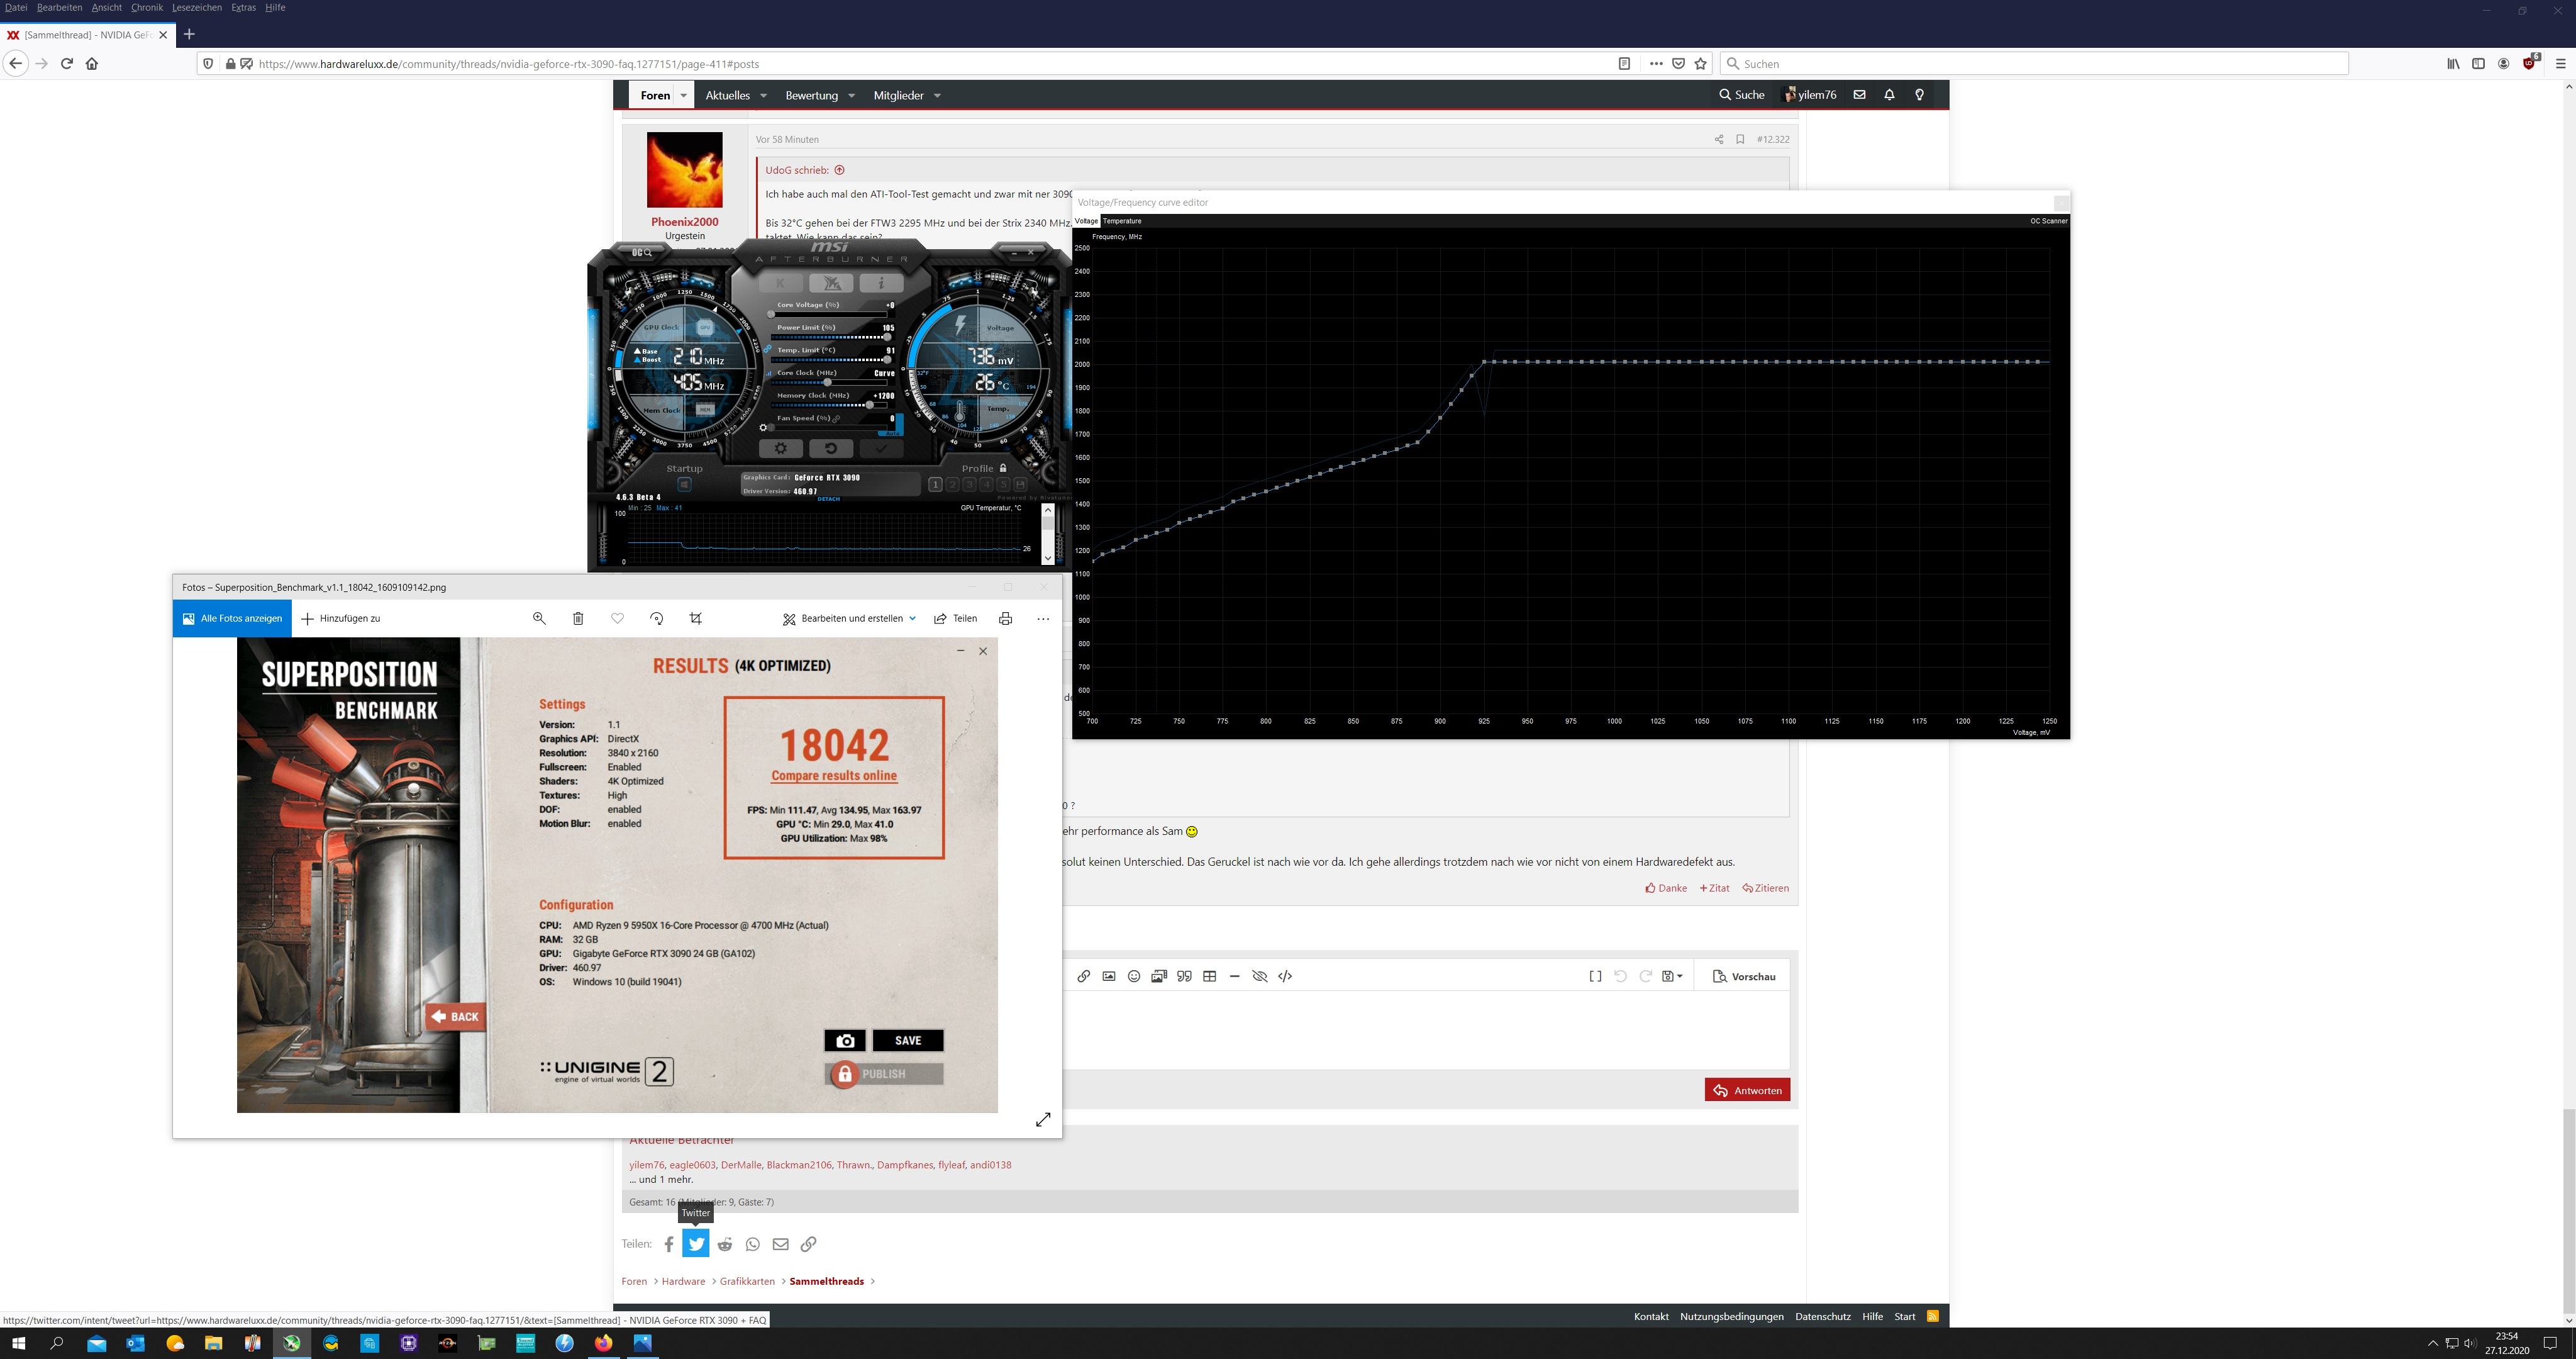Expand the Aktuelles forum menu dropdown
Screen dimensions: 2576x1359
763,96
